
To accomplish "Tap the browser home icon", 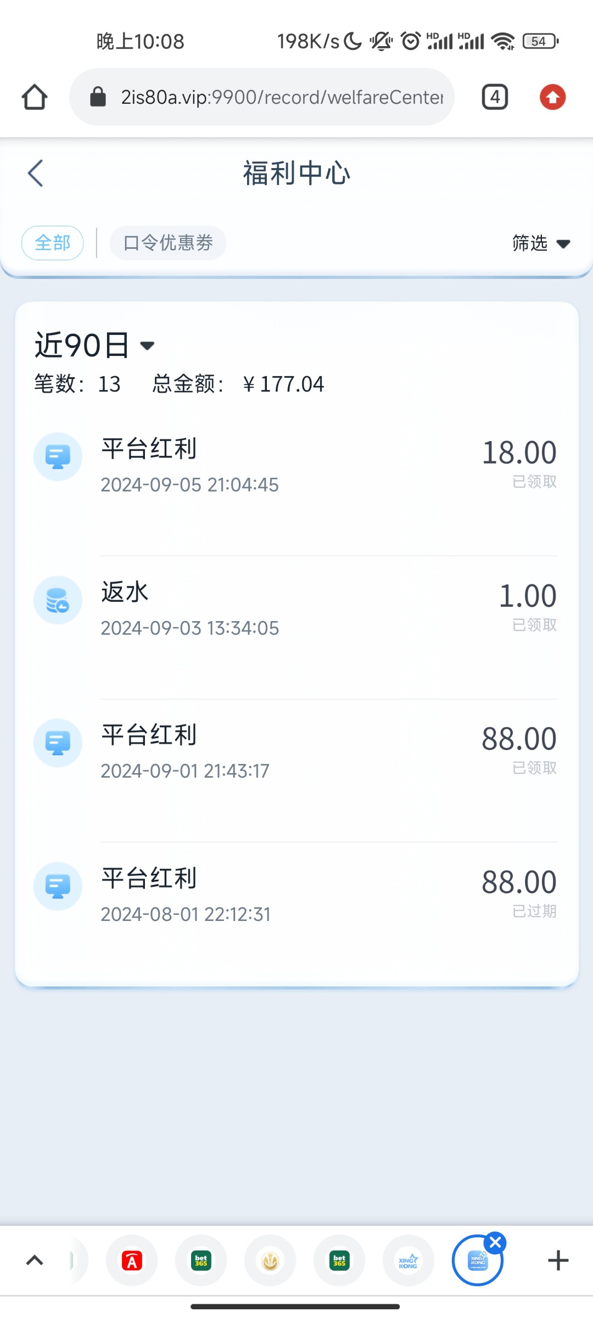I will pos(35,97).
